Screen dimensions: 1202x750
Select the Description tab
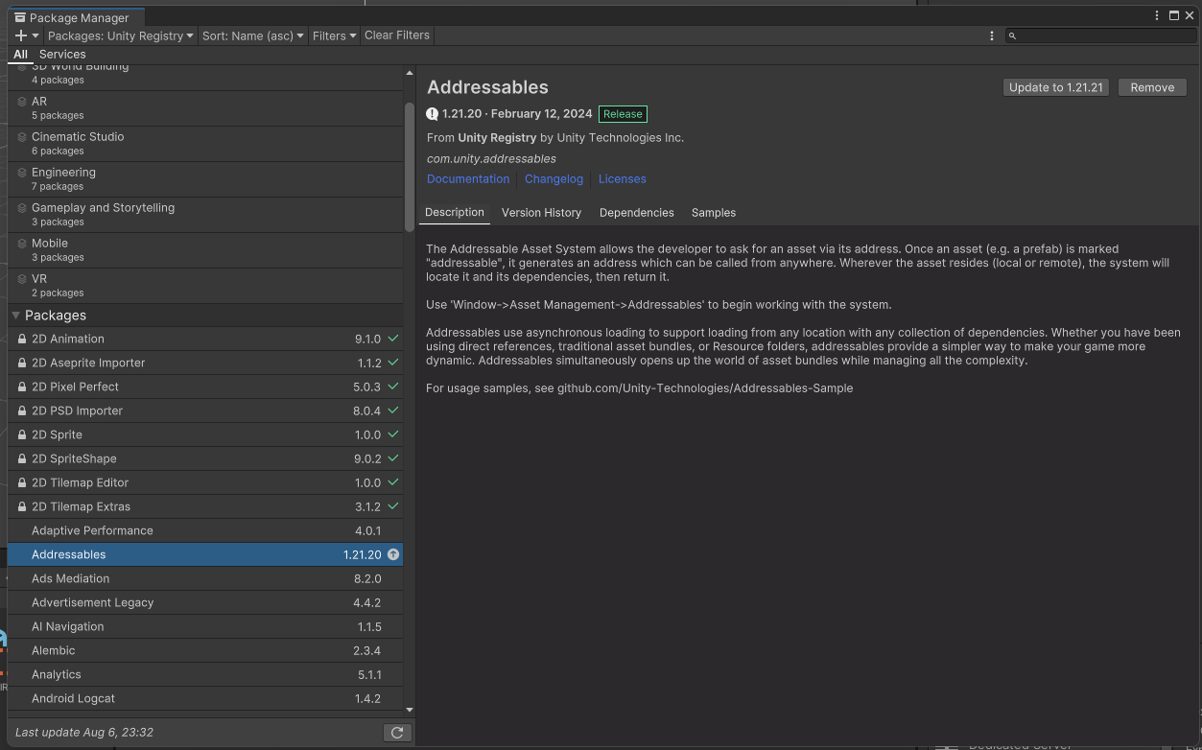(455, 213)
